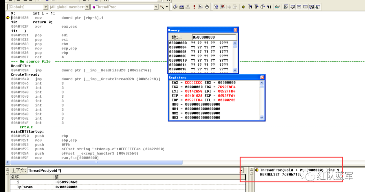365x192 pixels.
Task: Click the Run to Cursor icon
Action: click(269, 7)
